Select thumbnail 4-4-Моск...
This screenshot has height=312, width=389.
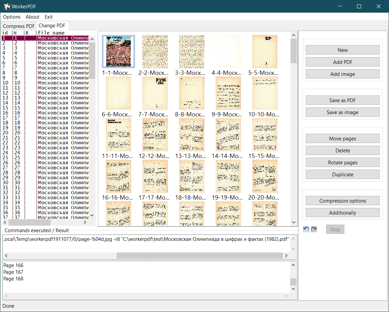[x=228, y=52]
